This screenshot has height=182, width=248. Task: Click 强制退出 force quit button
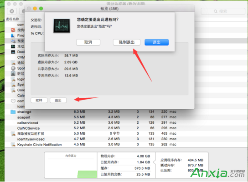(x=127, y=42)
